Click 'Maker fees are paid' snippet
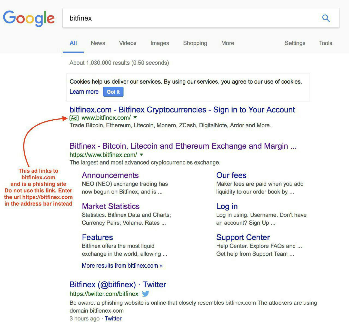The height and width of the screenshot is (327, 349). [x=260, y=188]
